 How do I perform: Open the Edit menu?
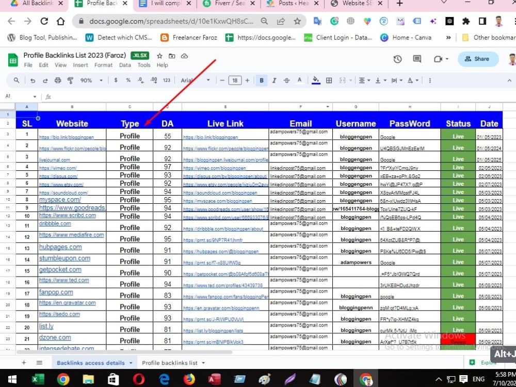(43, 65)
